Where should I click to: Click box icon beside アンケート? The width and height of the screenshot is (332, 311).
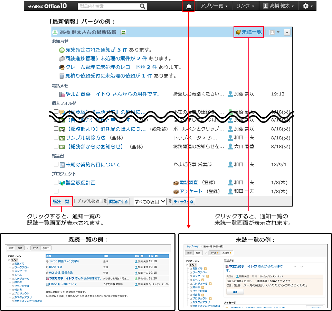176,192
